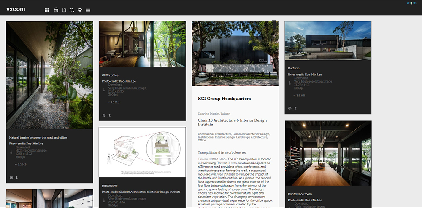
Task: Open the Platform photo thumbnail
Action: click(328, 41)
